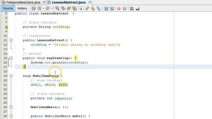This screenshot has height=119, width=212.
Task: Toggle Highlight Search icon
Action: pyautogui.click(x=75, y=8)
